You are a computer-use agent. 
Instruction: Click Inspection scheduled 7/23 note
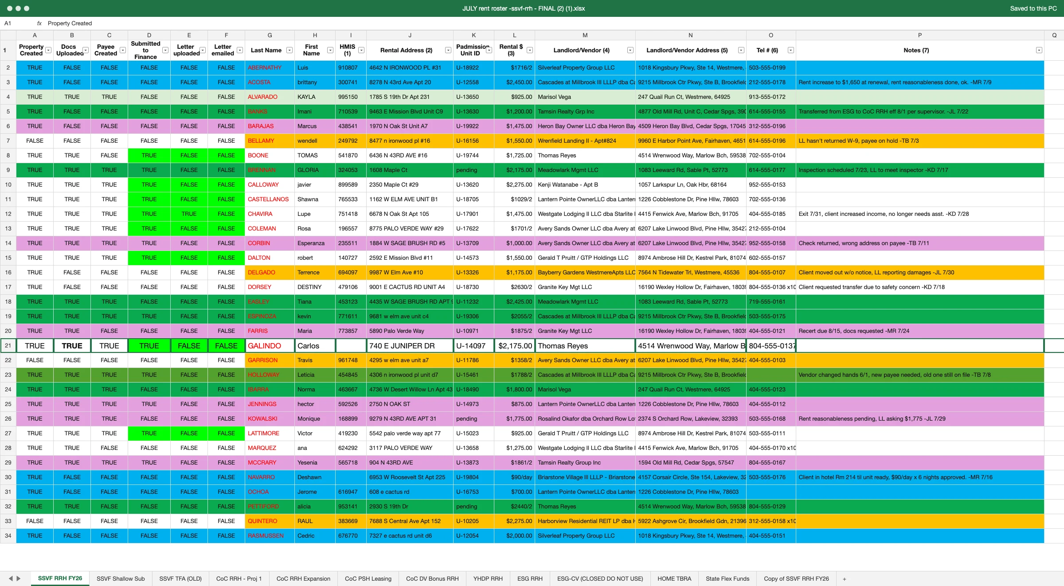919,170
